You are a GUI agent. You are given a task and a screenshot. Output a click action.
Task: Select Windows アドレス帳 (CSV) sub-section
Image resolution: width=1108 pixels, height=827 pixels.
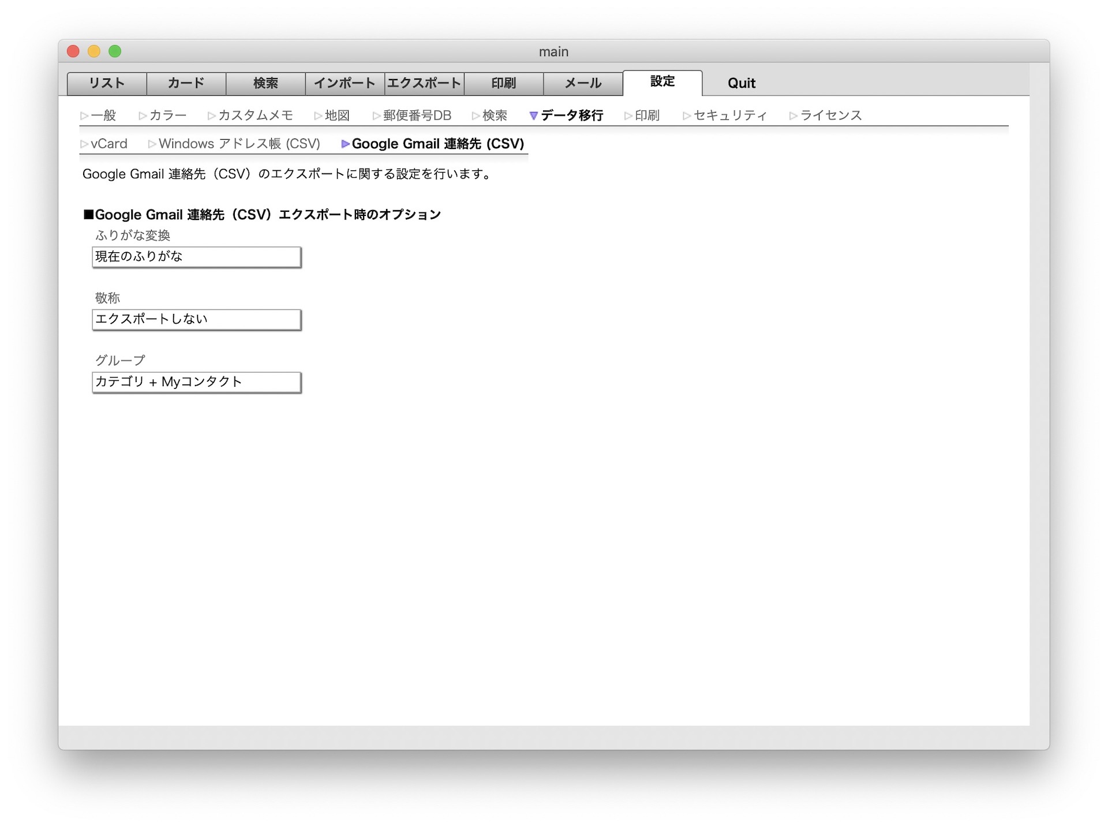(x=234, y=144)
